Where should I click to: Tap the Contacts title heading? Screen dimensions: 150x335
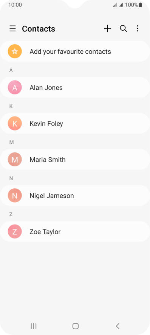(x=39, y=29)
